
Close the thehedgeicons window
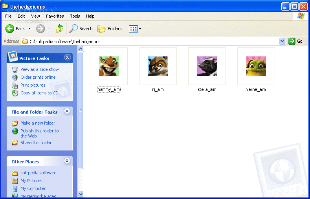tap(303, 7)
